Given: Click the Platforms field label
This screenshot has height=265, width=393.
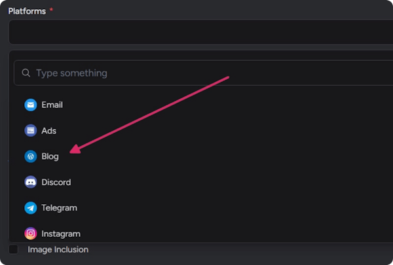Looking at the screenshot, I should pos(26,11).
